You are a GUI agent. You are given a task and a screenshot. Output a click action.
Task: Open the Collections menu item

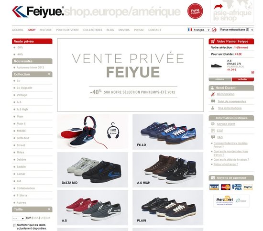(93, 30)
